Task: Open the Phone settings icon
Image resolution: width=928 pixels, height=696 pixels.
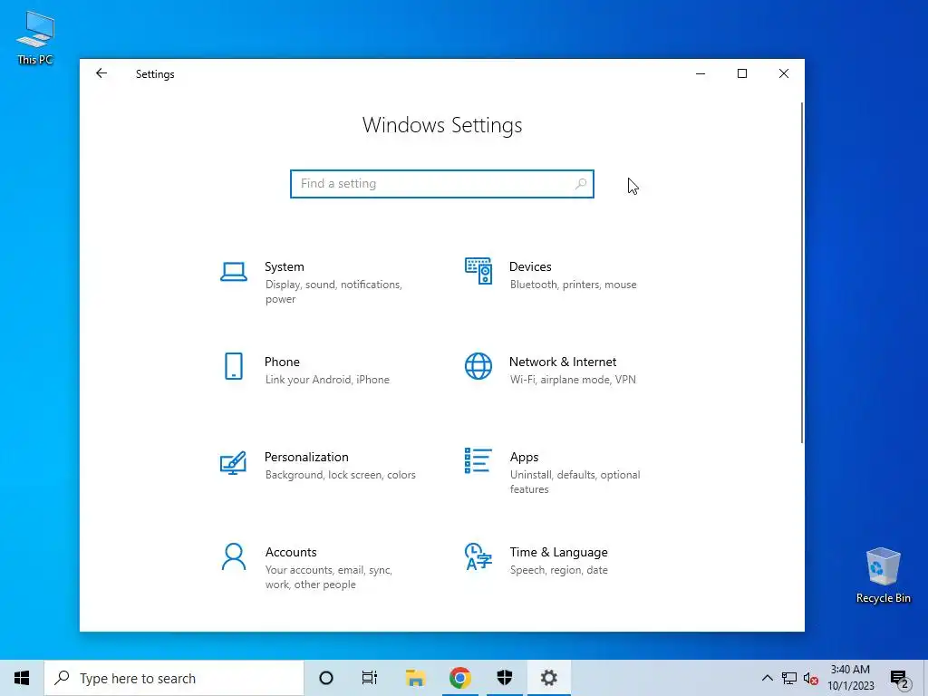Action: (x=234, y=366)
